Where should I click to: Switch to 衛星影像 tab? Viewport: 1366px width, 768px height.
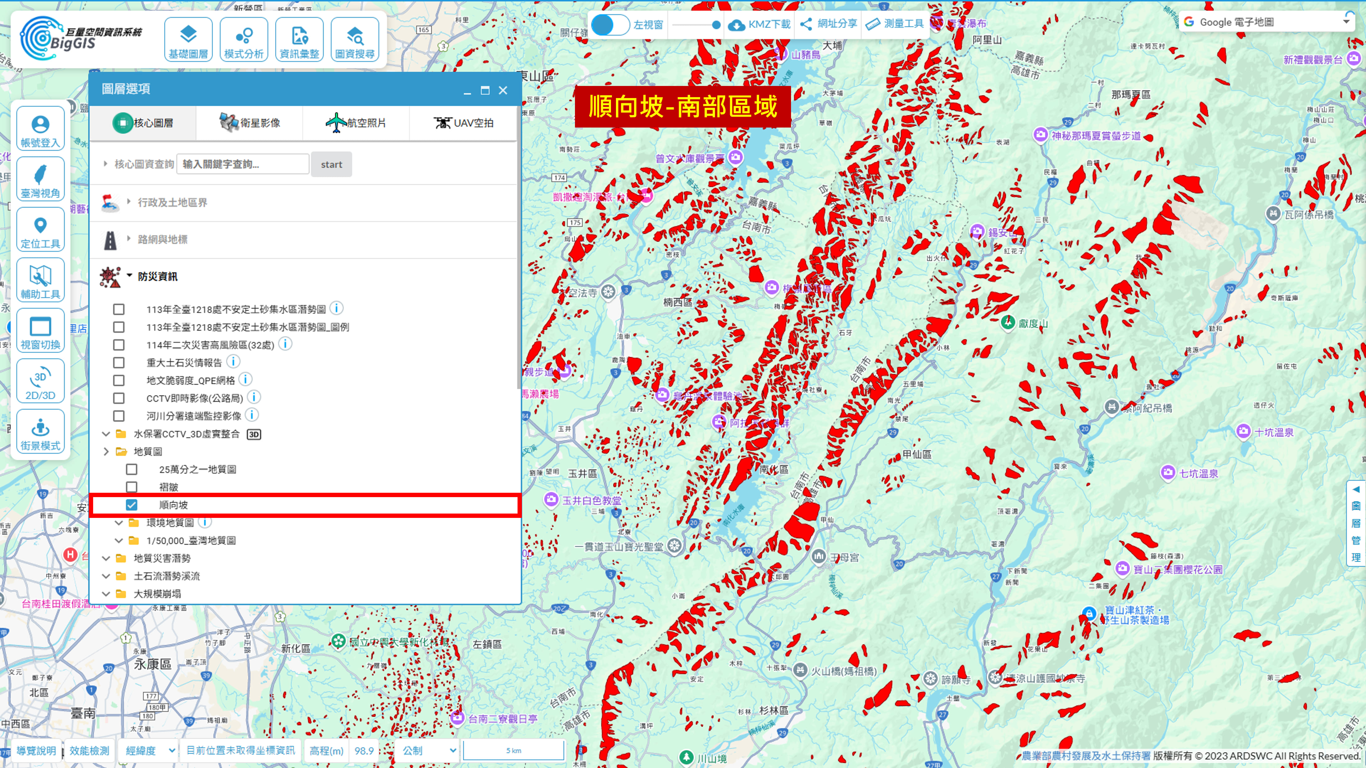pyautogui.click(x=250, y=123)
